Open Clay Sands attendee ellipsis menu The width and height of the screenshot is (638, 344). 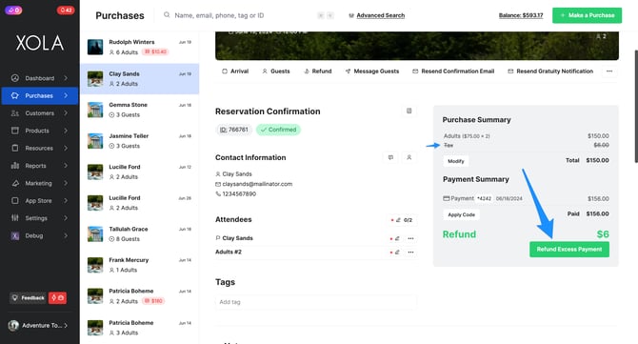[x=410, y=238]
